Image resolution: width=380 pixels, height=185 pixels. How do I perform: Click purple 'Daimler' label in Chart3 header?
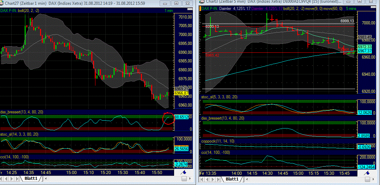257,9
